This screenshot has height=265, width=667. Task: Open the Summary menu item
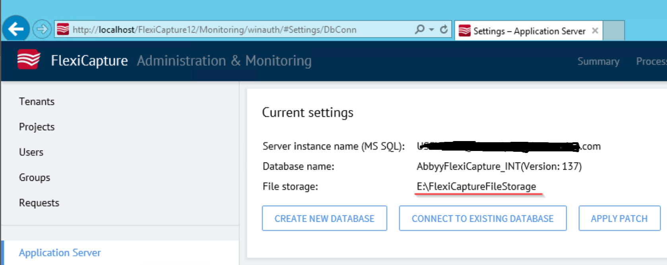598,61
